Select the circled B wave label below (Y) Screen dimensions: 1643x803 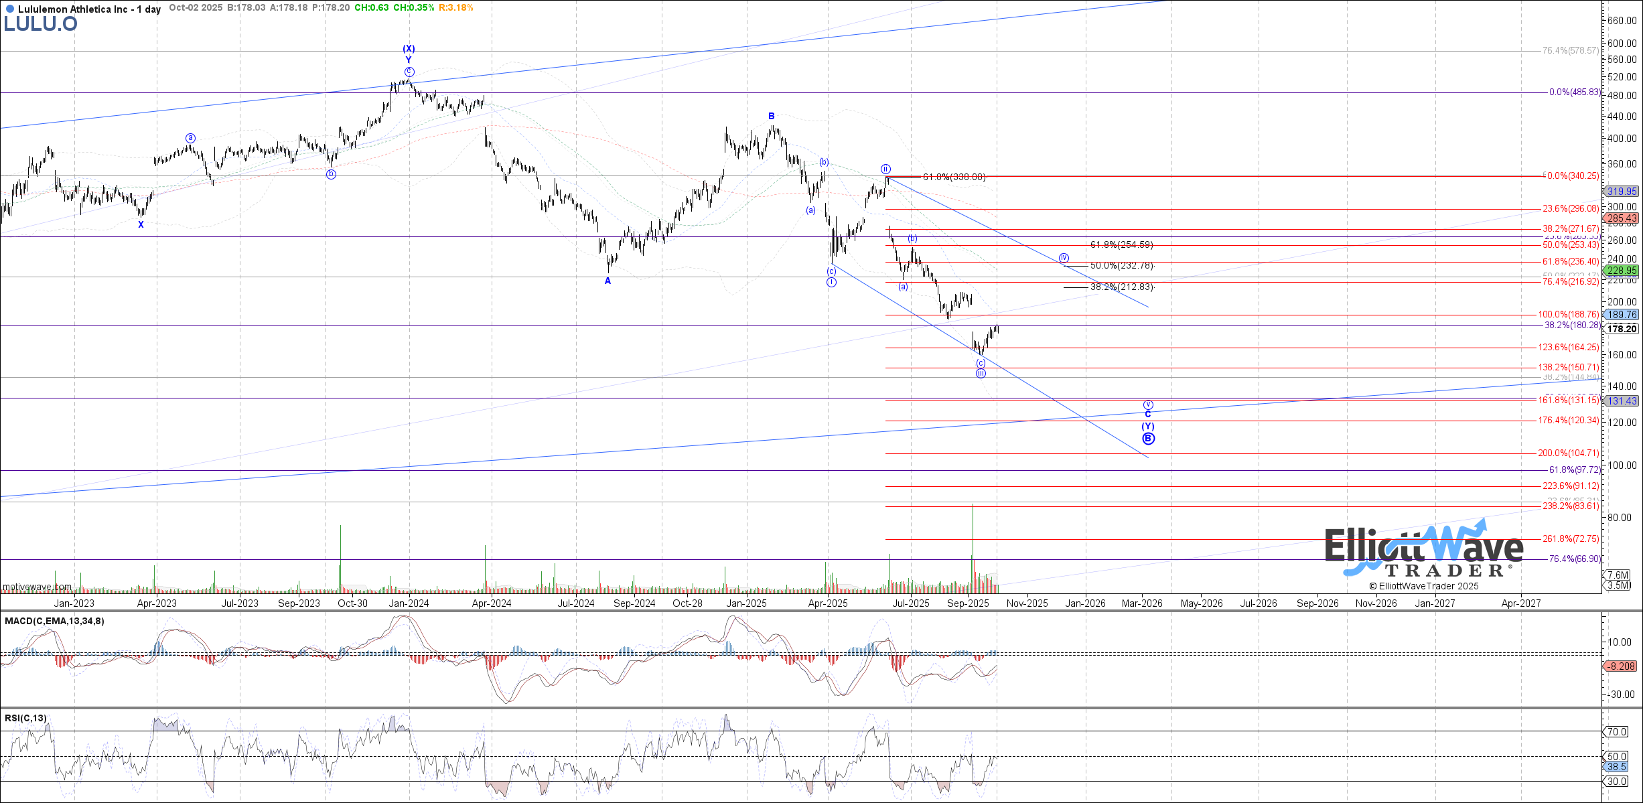(1148, 439)
